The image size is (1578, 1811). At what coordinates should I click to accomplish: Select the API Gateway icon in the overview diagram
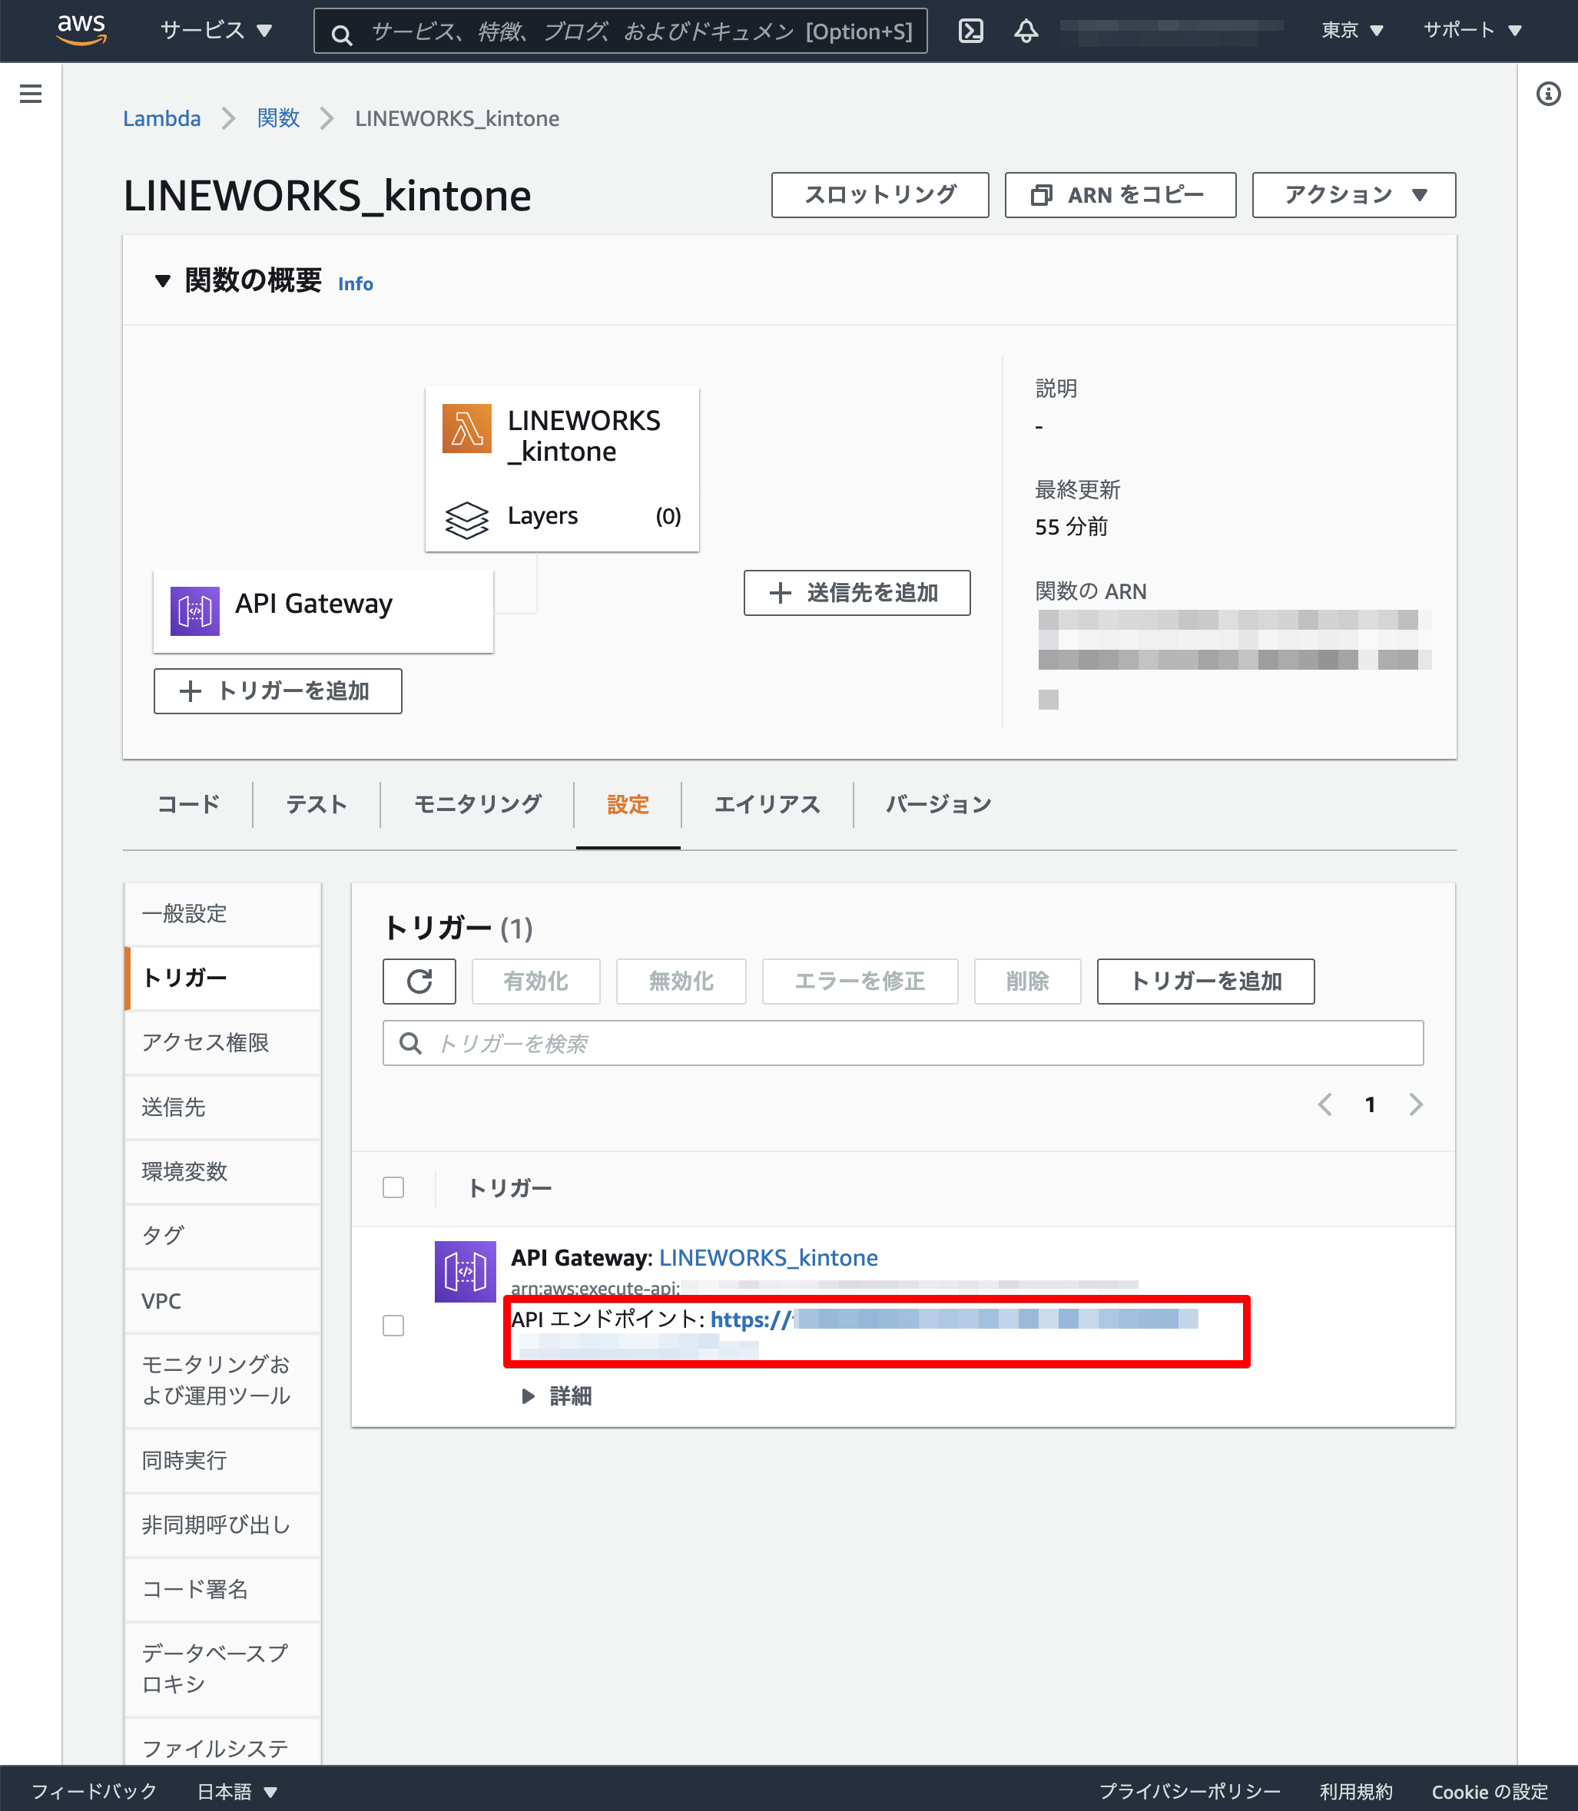(x=194, y=610)
